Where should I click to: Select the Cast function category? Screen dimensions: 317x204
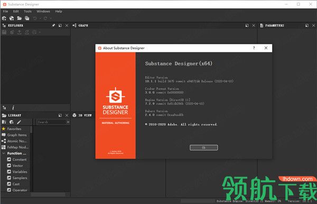point(16,184)
